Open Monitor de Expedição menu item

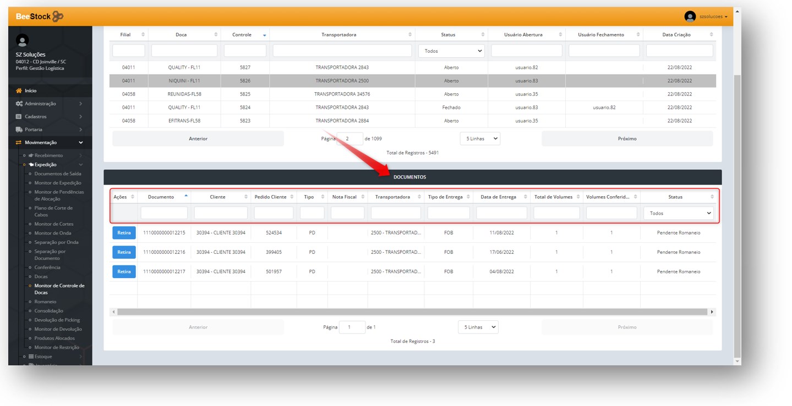pyautogui.click(x=57, y=183)
